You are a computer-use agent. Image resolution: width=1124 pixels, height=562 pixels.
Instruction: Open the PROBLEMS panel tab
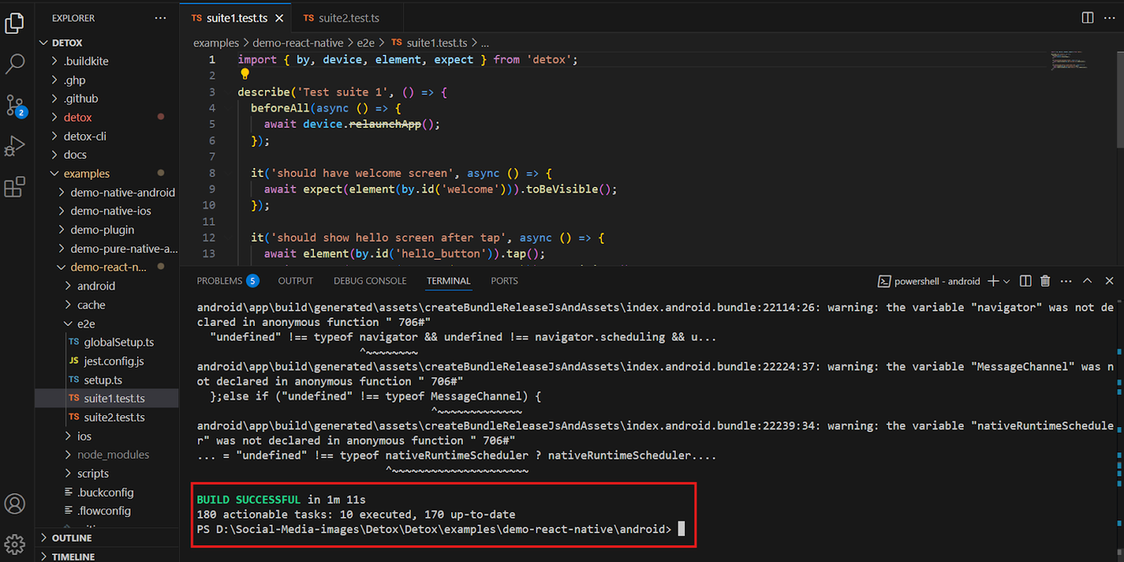point(228,281)
